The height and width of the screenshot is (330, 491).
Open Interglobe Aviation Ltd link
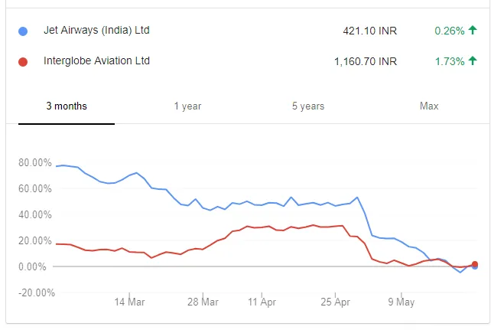(x=96, y=60)
